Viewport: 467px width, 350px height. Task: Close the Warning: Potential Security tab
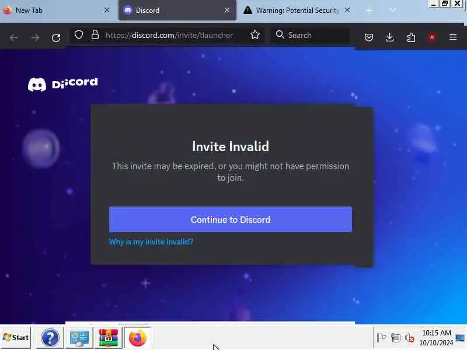(x=347, y=10)
